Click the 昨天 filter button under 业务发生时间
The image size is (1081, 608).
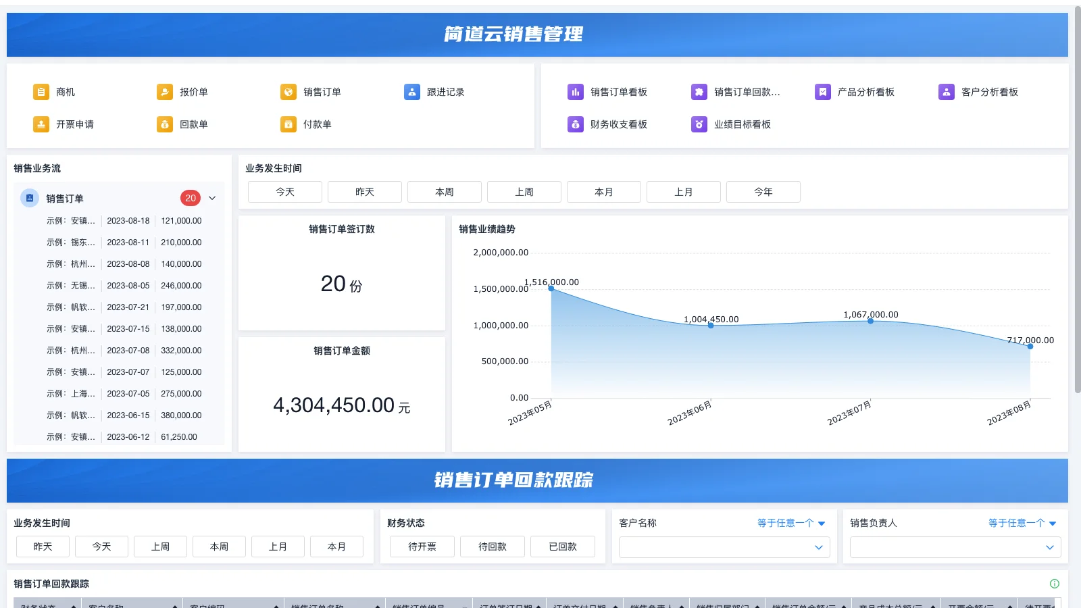click(x=365, y=191)
